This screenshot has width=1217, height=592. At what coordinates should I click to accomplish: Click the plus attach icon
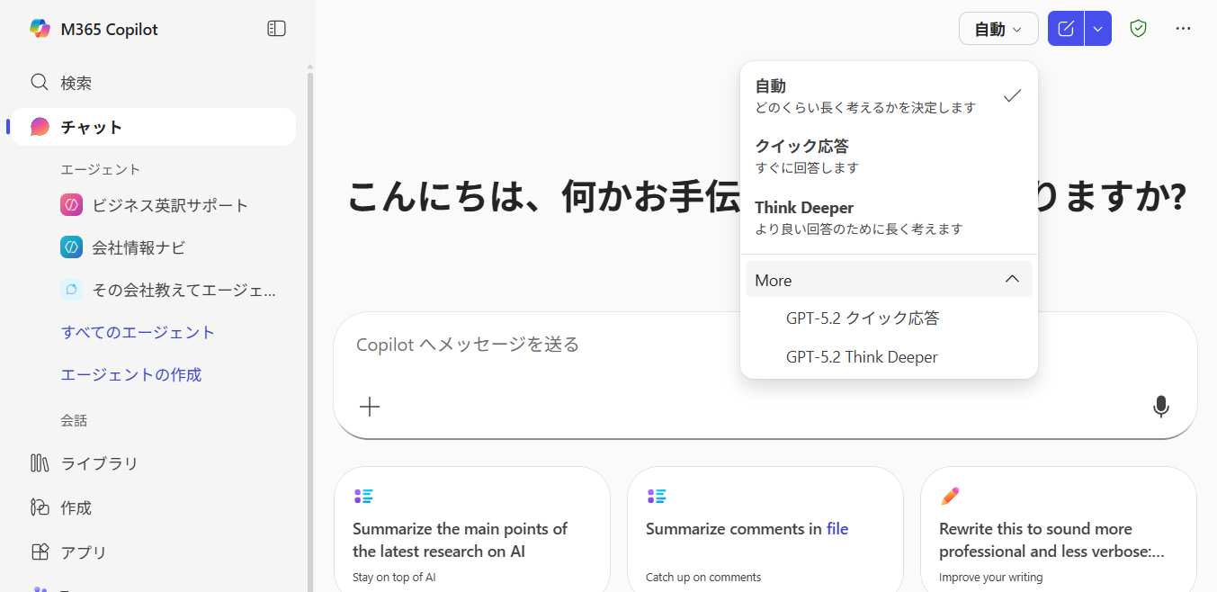pyautogui.click(x=370, y=407)
